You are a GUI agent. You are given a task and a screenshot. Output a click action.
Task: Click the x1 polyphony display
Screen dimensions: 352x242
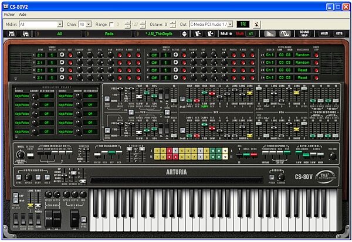pos(251,34)
